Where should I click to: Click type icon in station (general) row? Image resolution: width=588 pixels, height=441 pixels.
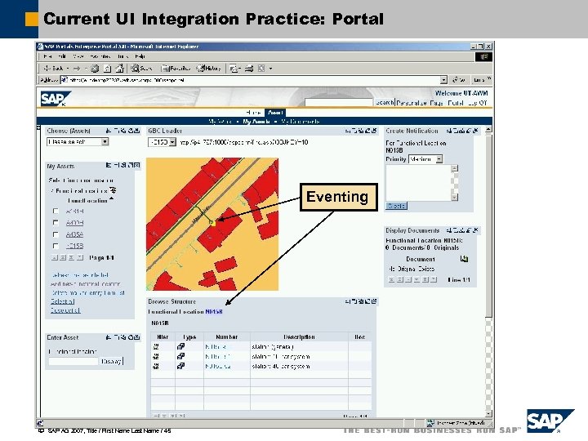pyautogui.click(x=180, y=346)
